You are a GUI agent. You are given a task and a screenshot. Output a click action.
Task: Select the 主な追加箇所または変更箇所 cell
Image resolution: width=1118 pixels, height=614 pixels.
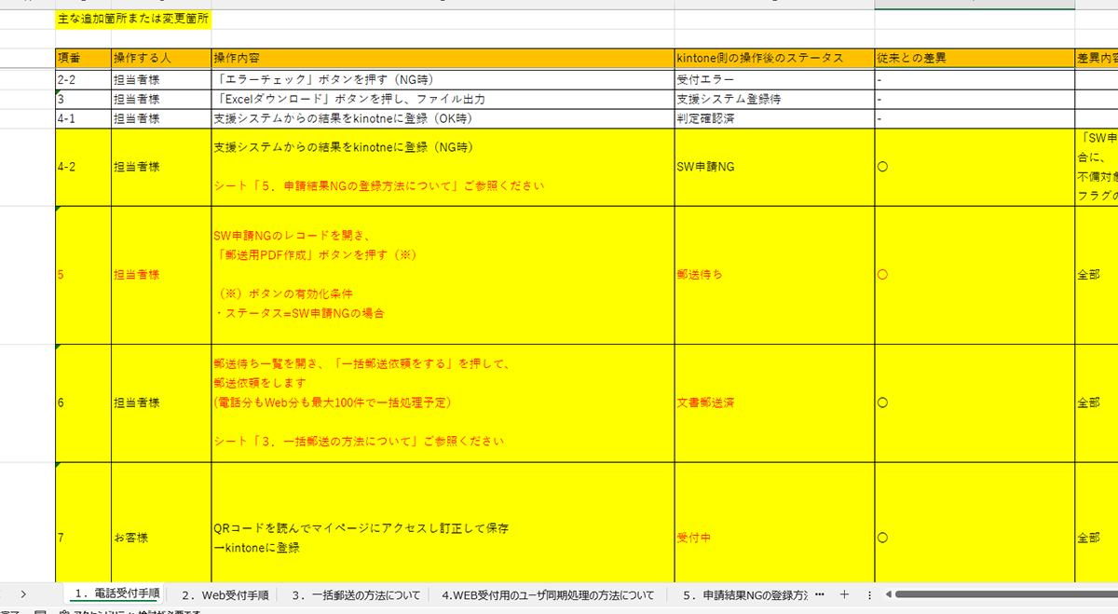pos(132,19)
